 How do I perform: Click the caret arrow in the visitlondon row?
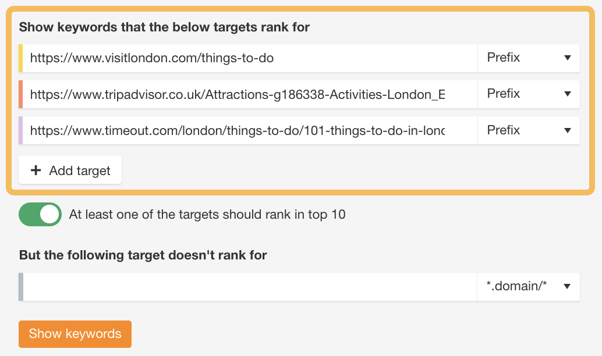[568, 58]
